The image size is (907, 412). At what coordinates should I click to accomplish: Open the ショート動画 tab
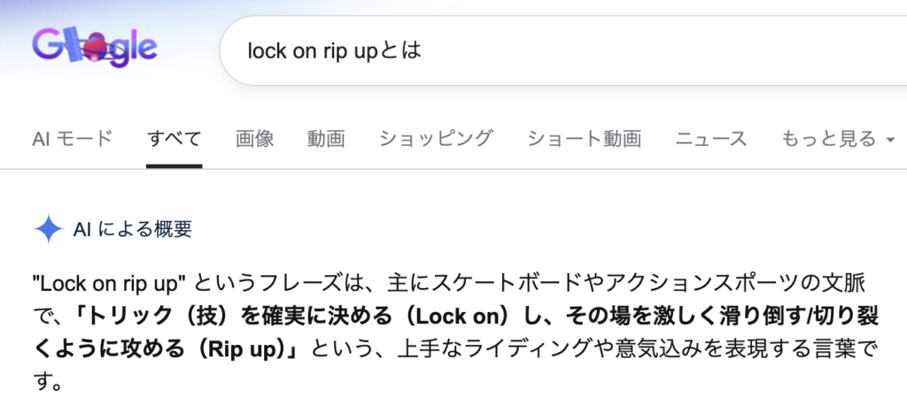(x=584, y=139)
